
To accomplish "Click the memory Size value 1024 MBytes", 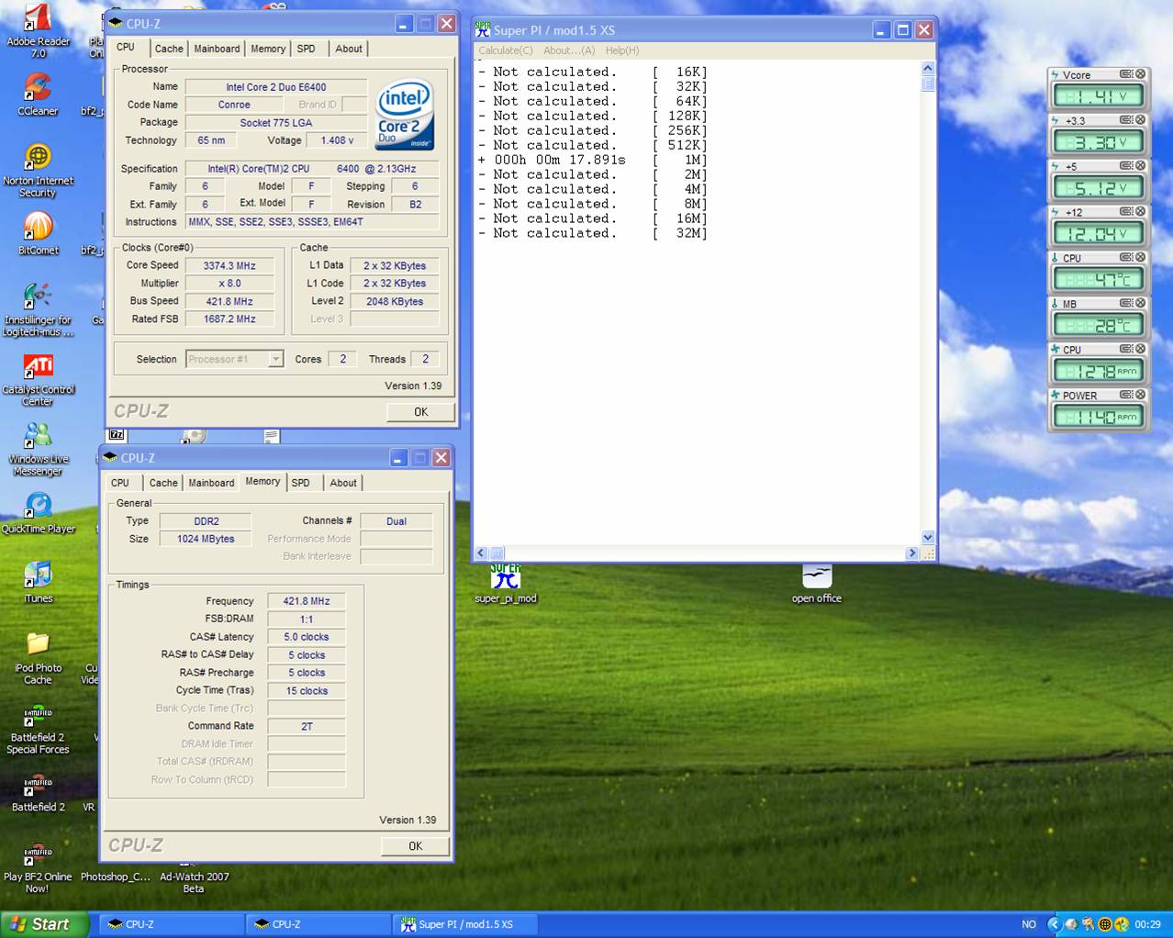I will pos(206,539).
